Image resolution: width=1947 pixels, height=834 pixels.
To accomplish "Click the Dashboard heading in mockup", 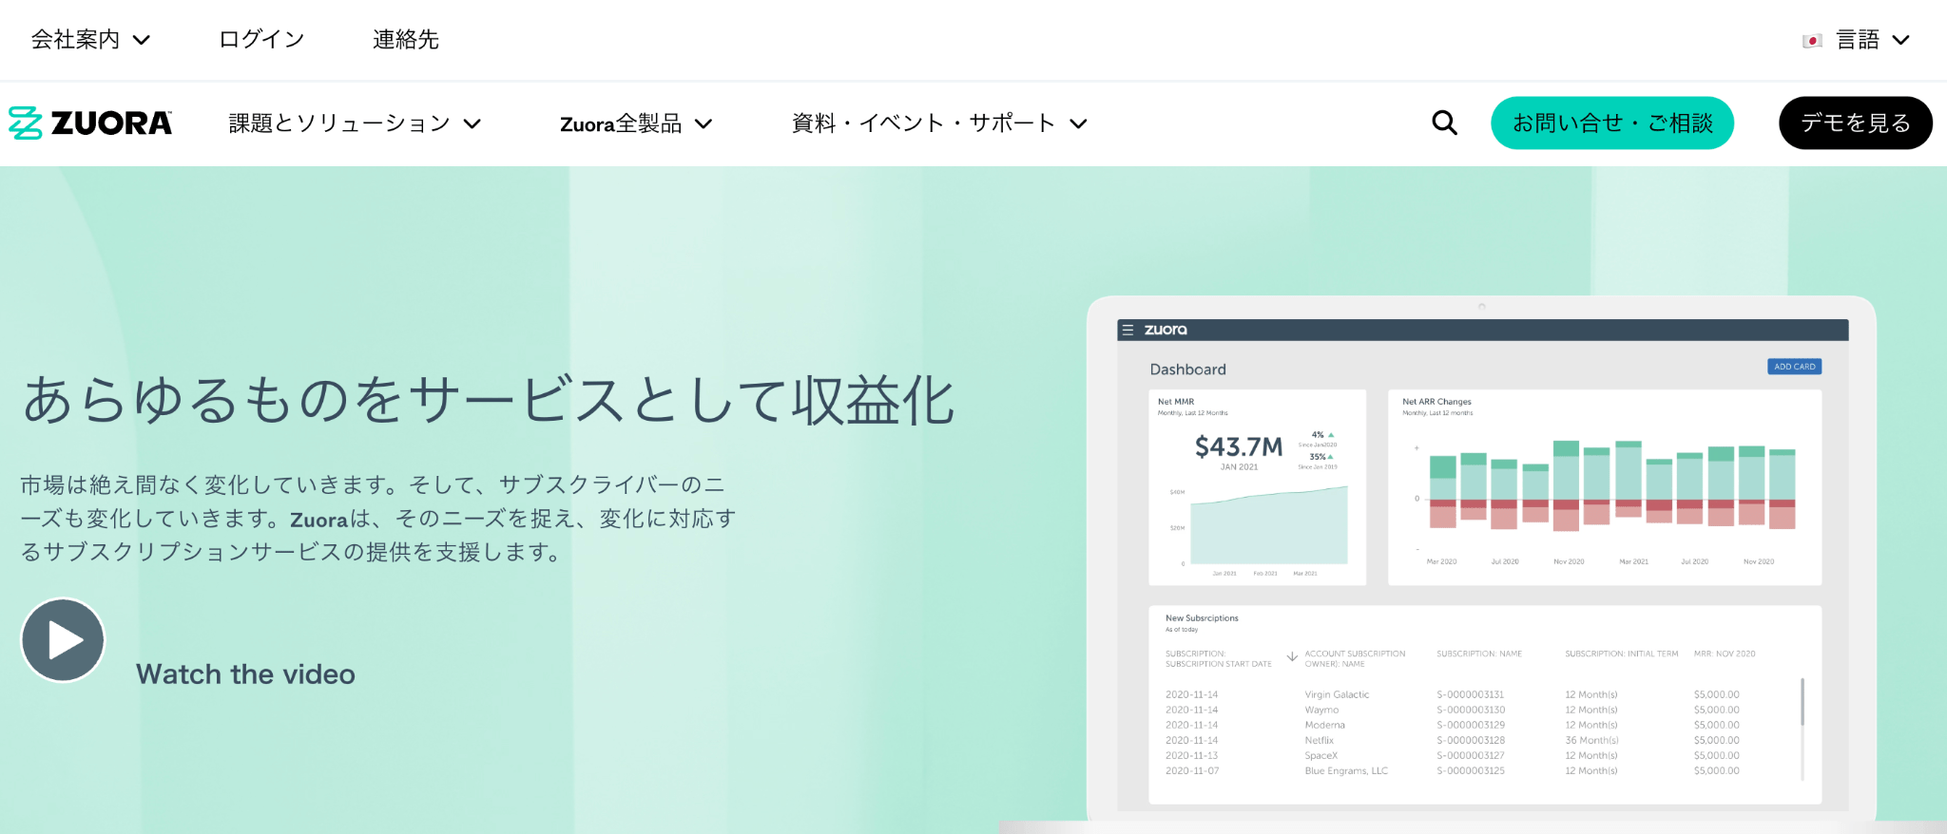I will [x=1187, y=370].
